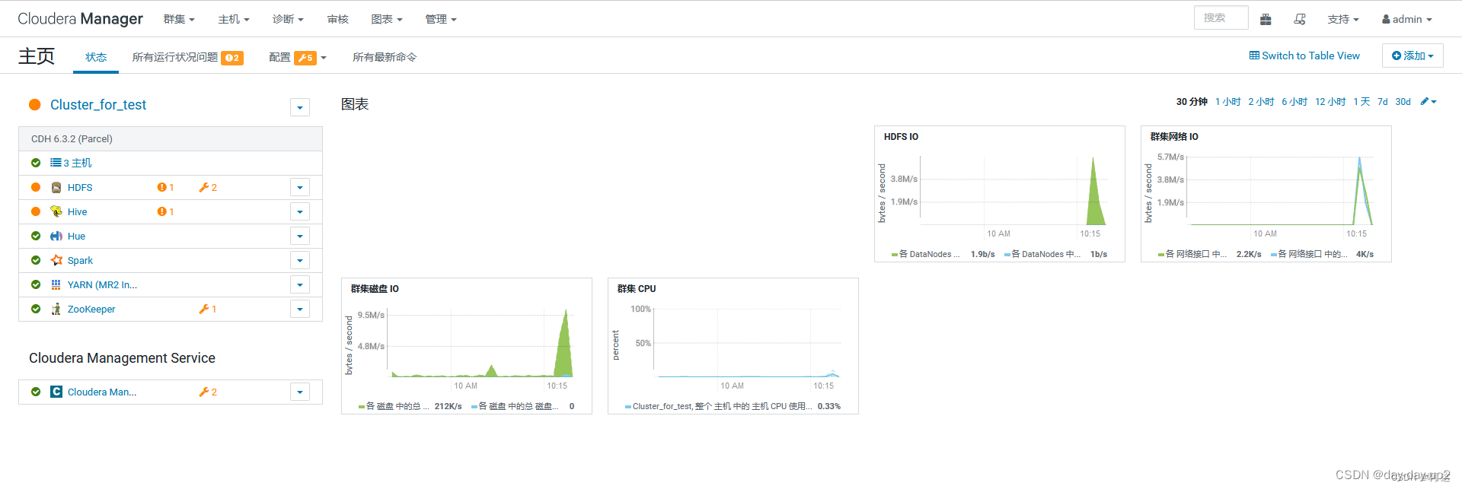This screenshot has height=489, width=1462.
Task: Click the chart time range edit pencil
Action: (1428, 101)
